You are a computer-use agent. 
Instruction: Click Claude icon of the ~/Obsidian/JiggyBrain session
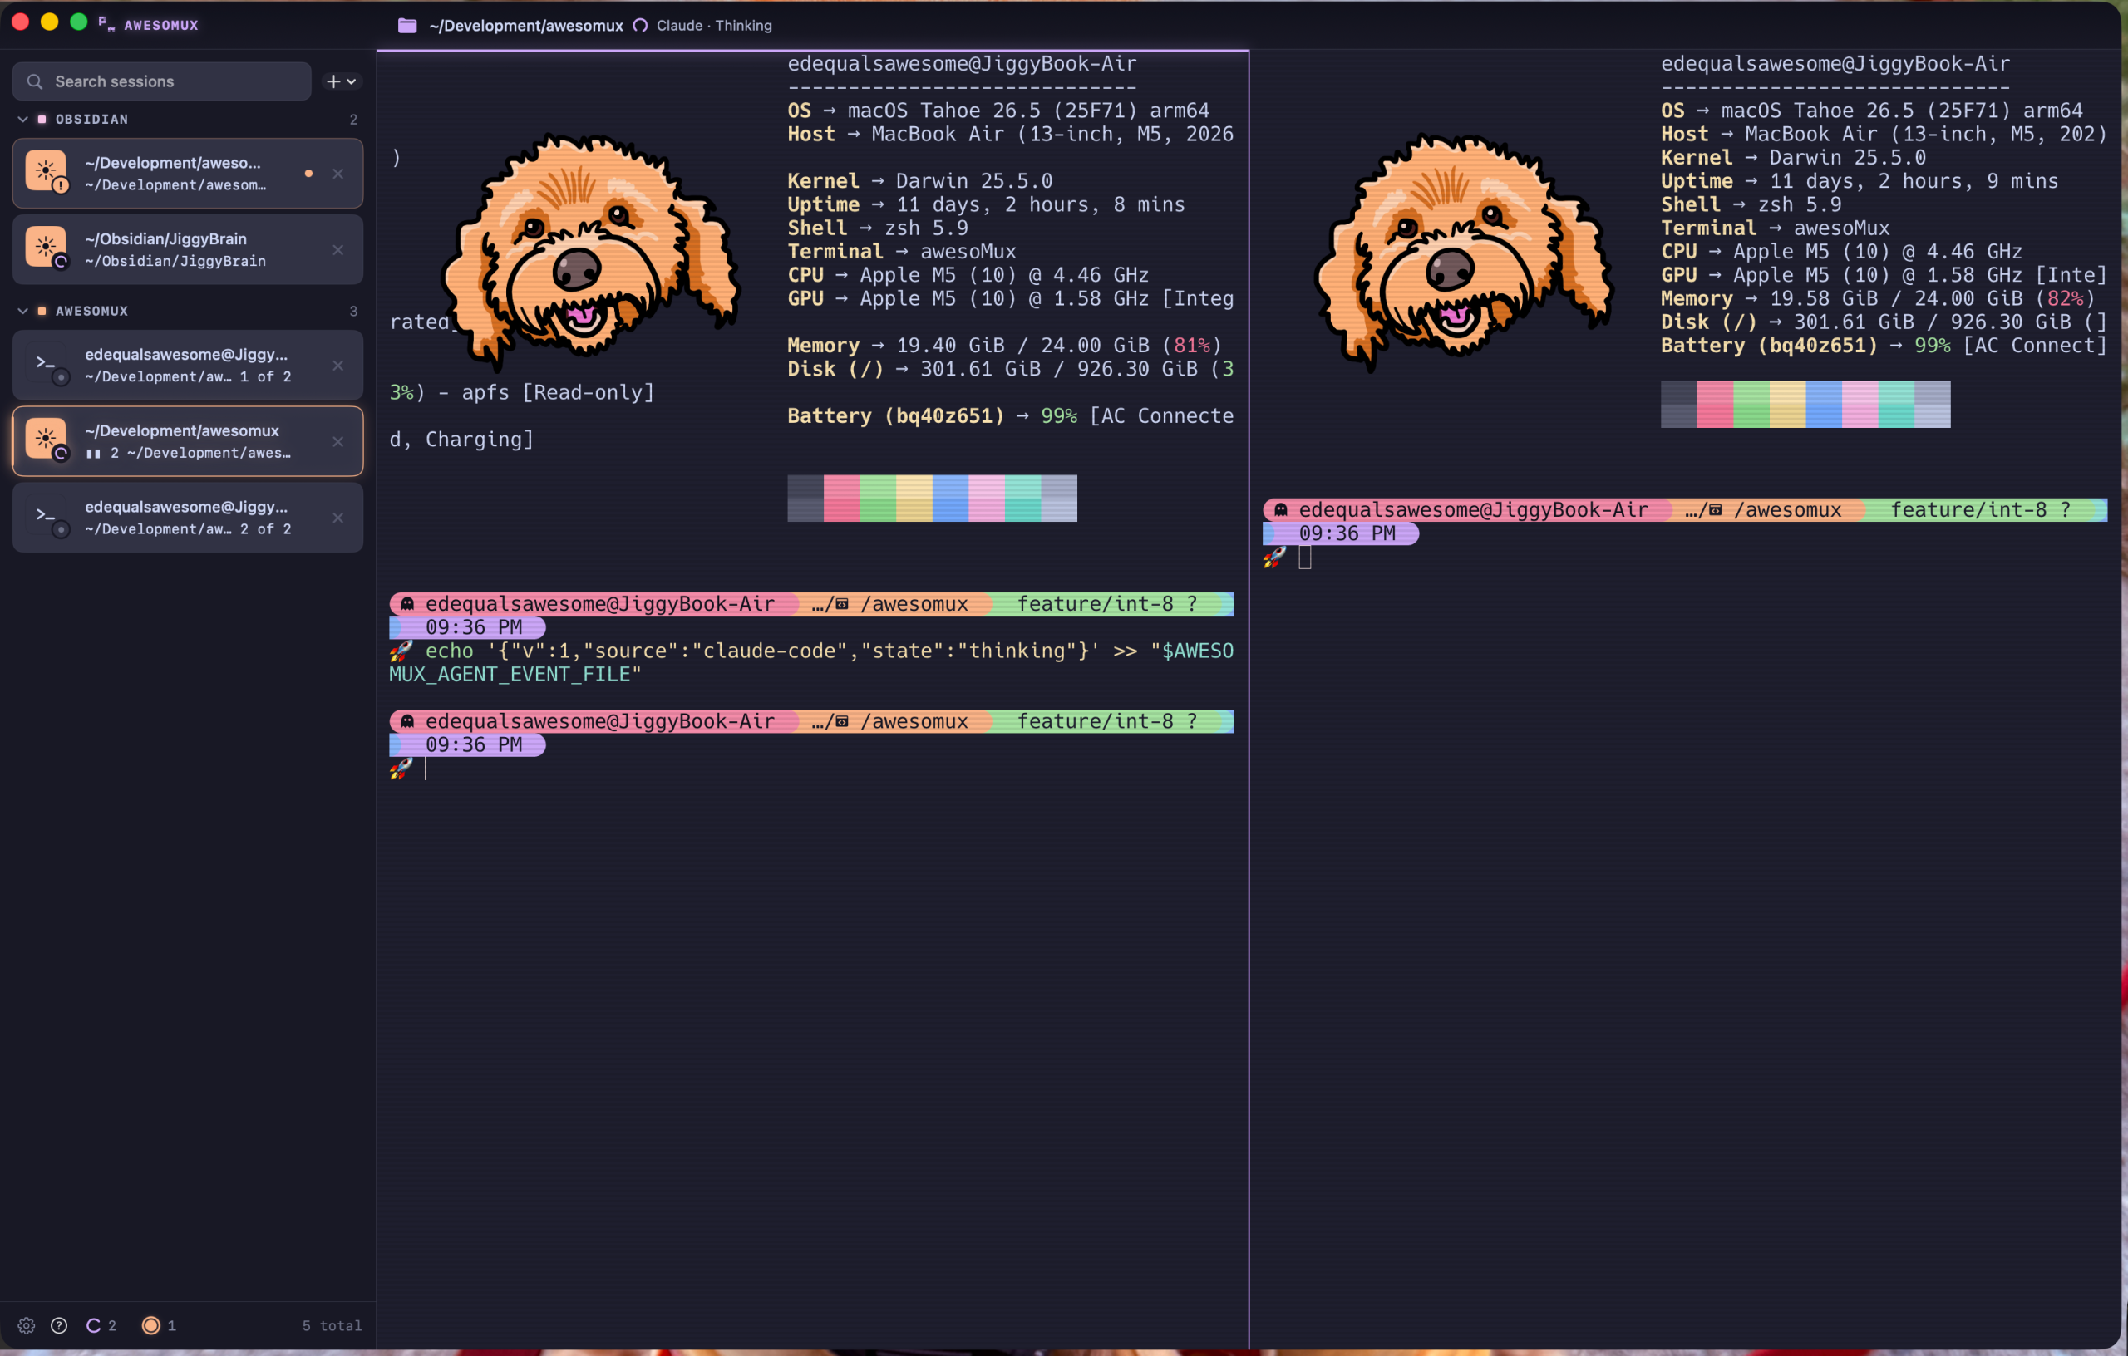47,247
